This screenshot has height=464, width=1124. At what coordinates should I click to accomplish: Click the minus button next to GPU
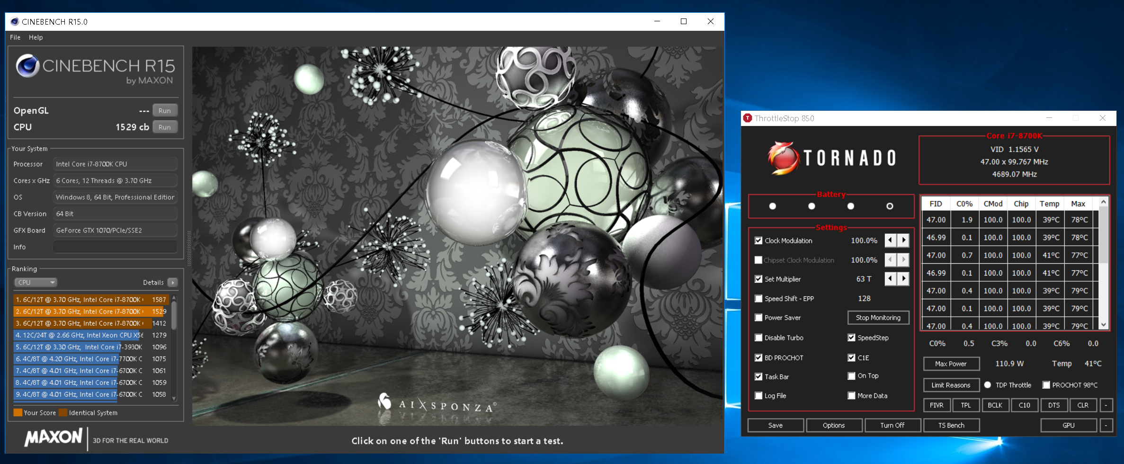[x=1106, y=425]
